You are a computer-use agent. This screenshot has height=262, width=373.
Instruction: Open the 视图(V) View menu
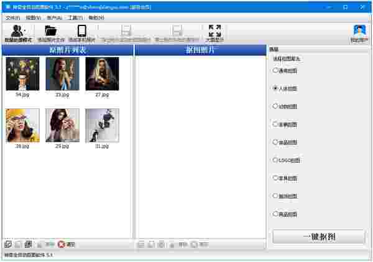click(33, 18)
